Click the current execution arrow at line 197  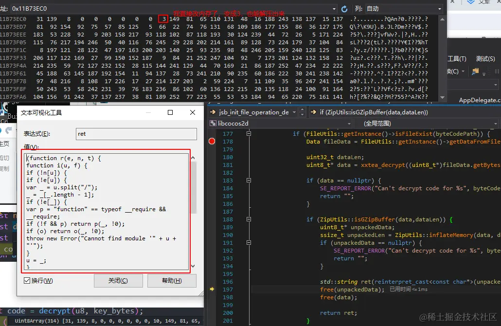pos(212,289)
